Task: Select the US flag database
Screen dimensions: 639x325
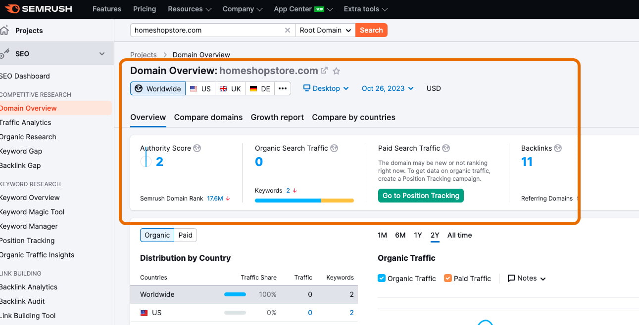Action: pyautogui.click(x=200, y=88)
